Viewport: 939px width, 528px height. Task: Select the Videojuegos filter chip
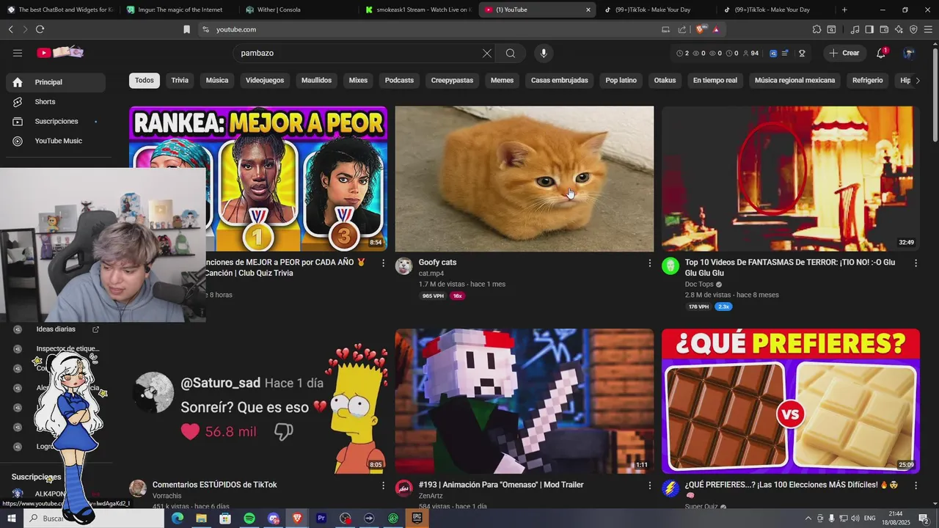[265, 80]
